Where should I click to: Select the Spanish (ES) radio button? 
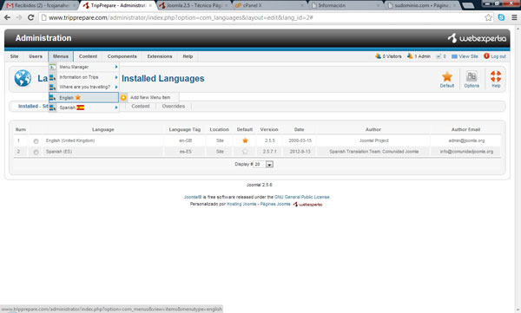[x=36, y=152]
